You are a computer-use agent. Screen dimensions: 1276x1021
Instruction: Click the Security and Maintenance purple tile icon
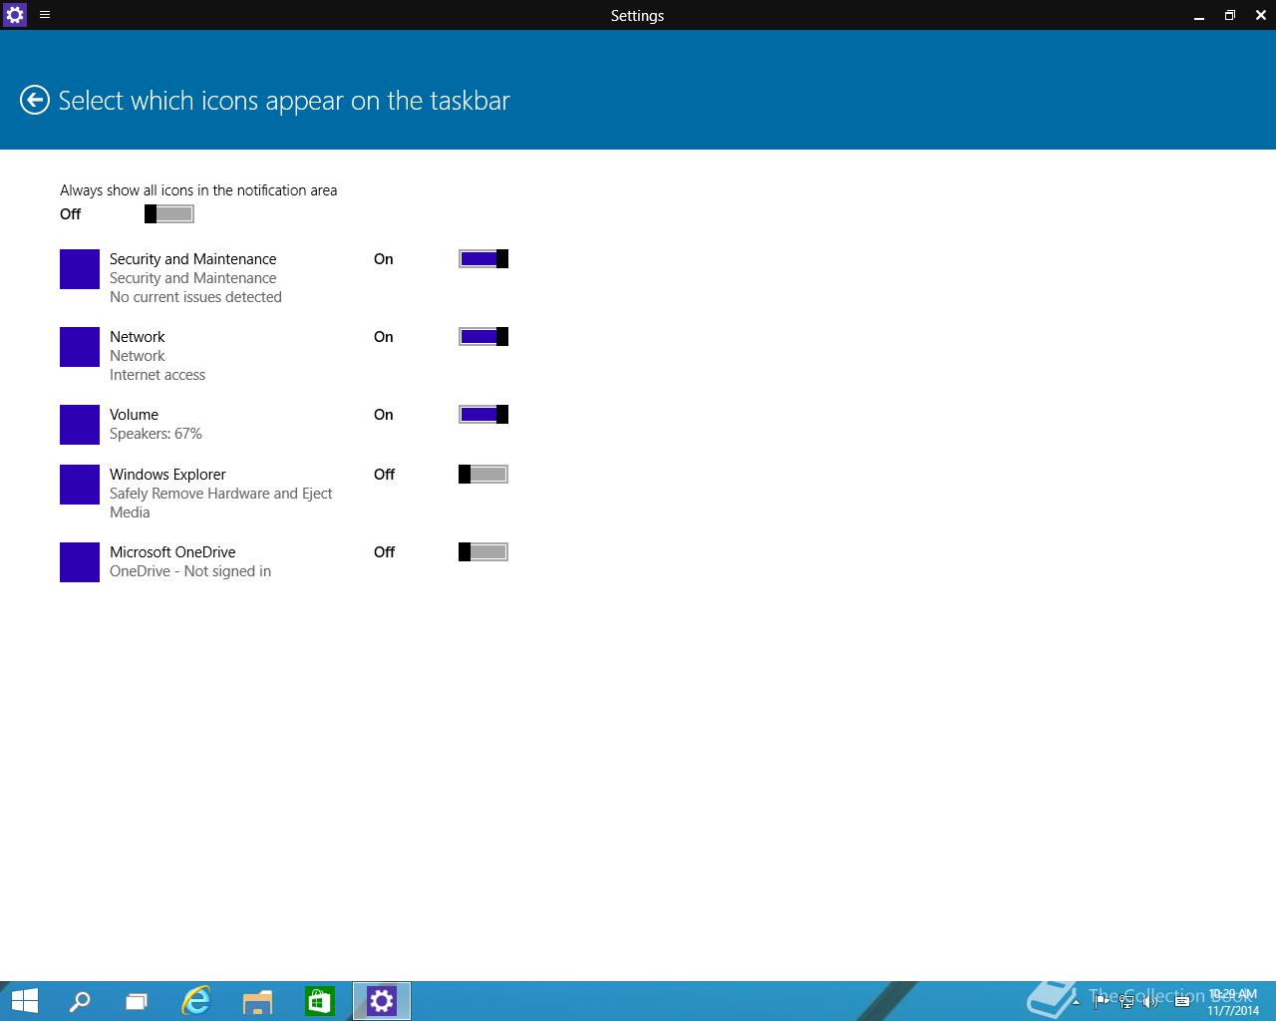tap(80, 269)
